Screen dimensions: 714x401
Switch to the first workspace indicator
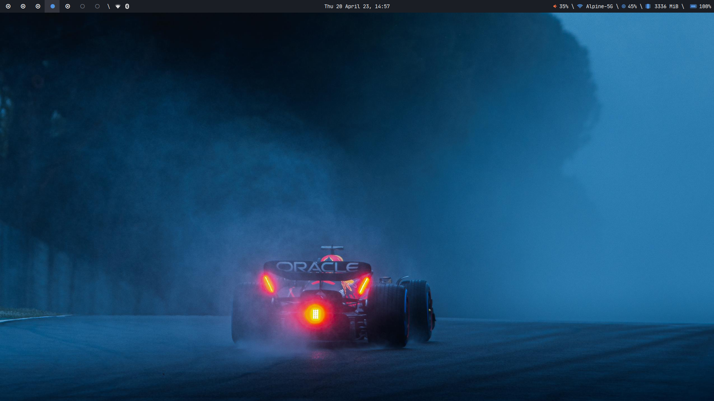pos(8,6)
